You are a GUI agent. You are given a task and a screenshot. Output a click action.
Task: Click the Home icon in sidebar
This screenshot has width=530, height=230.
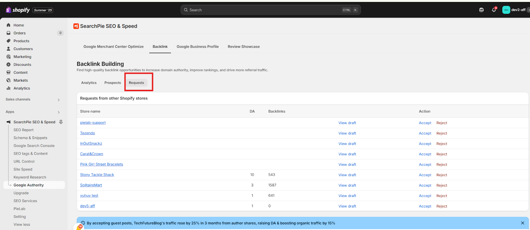pyautogui.click(x=9, y=25)
